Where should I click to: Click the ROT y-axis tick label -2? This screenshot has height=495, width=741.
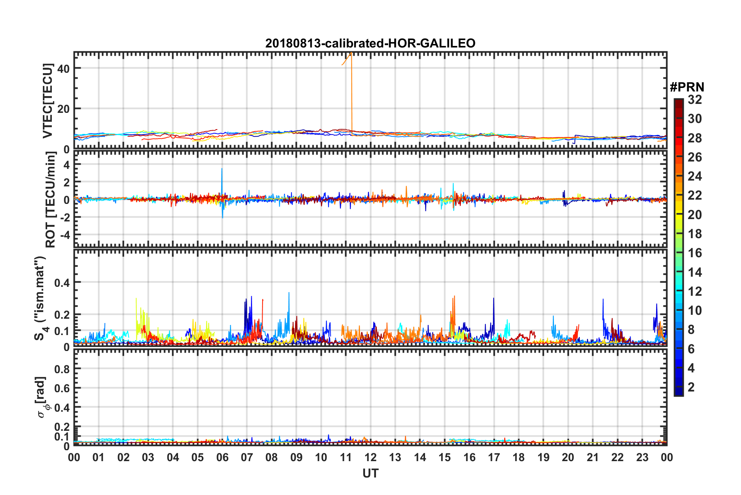point(64,218)
